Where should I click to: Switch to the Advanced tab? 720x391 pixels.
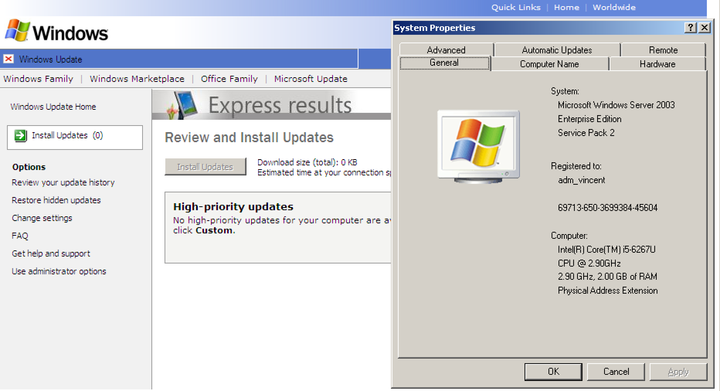tap(446, 50)
